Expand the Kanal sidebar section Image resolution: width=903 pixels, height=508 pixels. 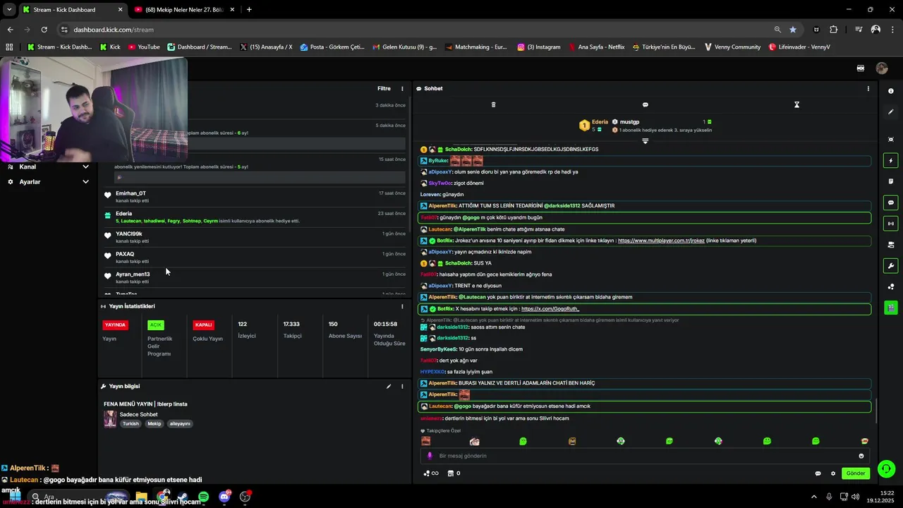coord(48,167)
